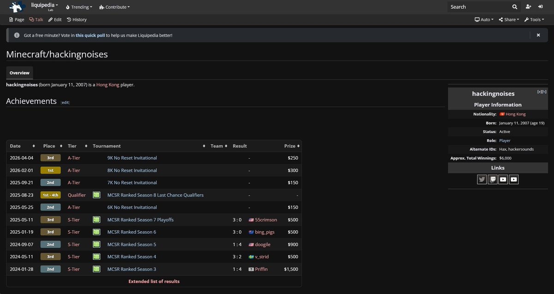This screenshot has height=294, width=554.
Task: Open the Twitter link icon
Action: click(482, 180)
